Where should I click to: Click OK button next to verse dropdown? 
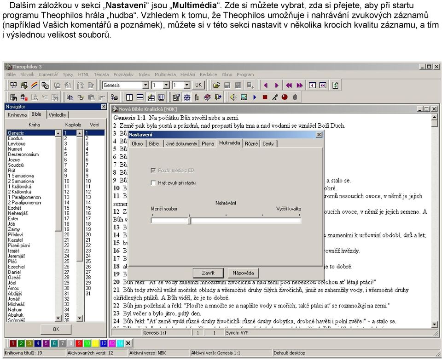198,85
